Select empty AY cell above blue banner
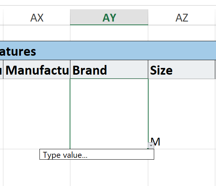216x186 pixels. [x=109, y=33]
